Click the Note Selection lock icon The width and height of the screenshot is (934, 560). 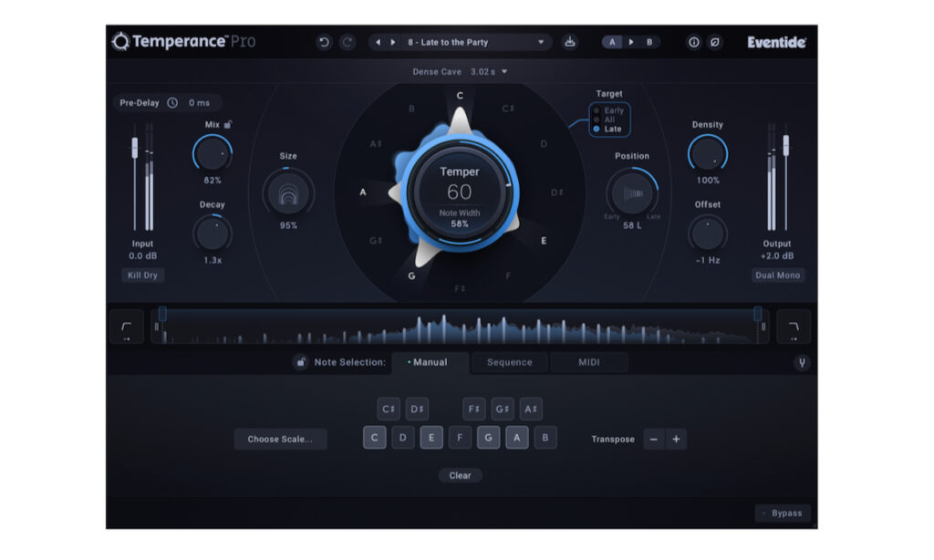(300, 363)
